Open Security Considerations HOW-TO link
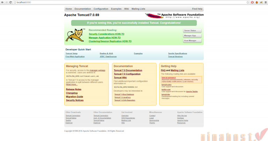This screenshot has width=268, height=141. pyautogui.click(x=106, y=34)
